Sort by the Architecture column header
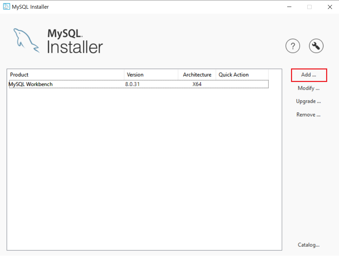 pos(197,75)
